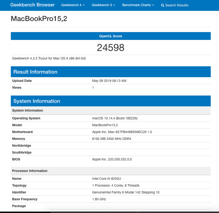Click the Northbridge label

[x=22, y=146]
